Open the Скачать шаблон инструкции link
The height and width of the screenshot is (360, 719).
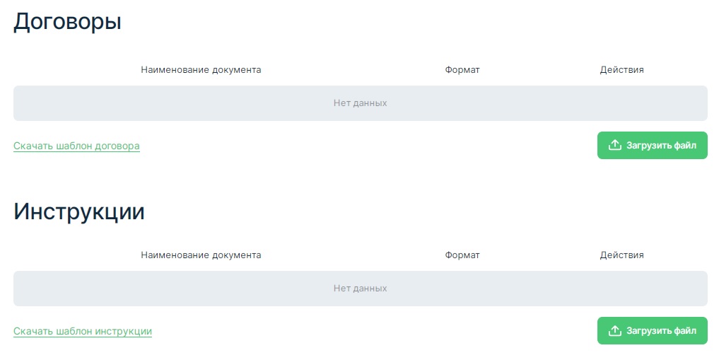[x=83, y=332]
